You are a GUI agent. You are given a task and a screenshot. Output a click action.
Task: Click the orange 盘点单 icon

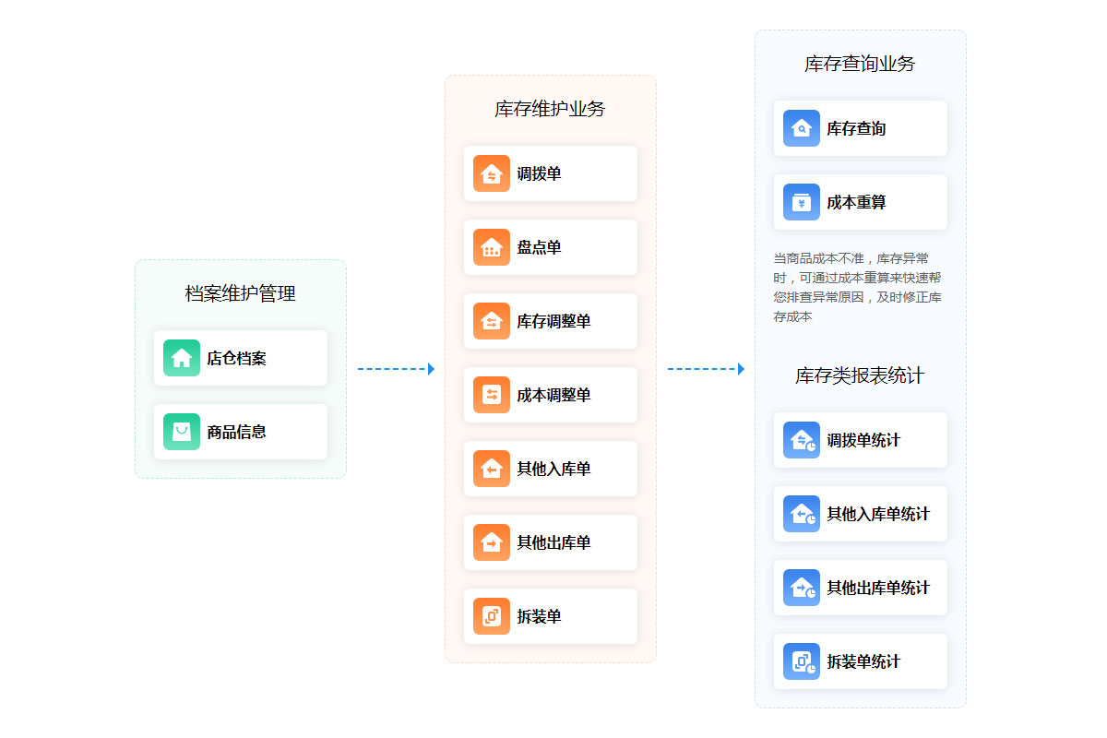(492, 247)
